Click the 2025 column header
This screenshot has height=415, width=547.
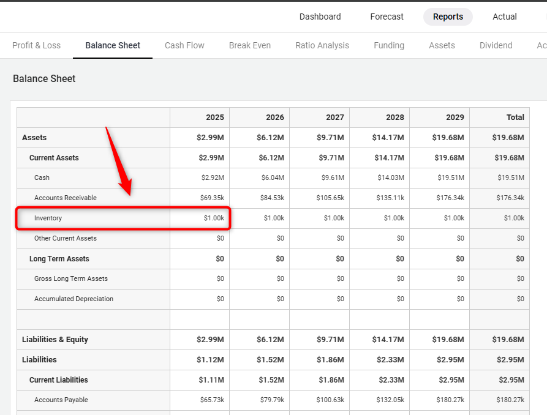tap(215, 118)
